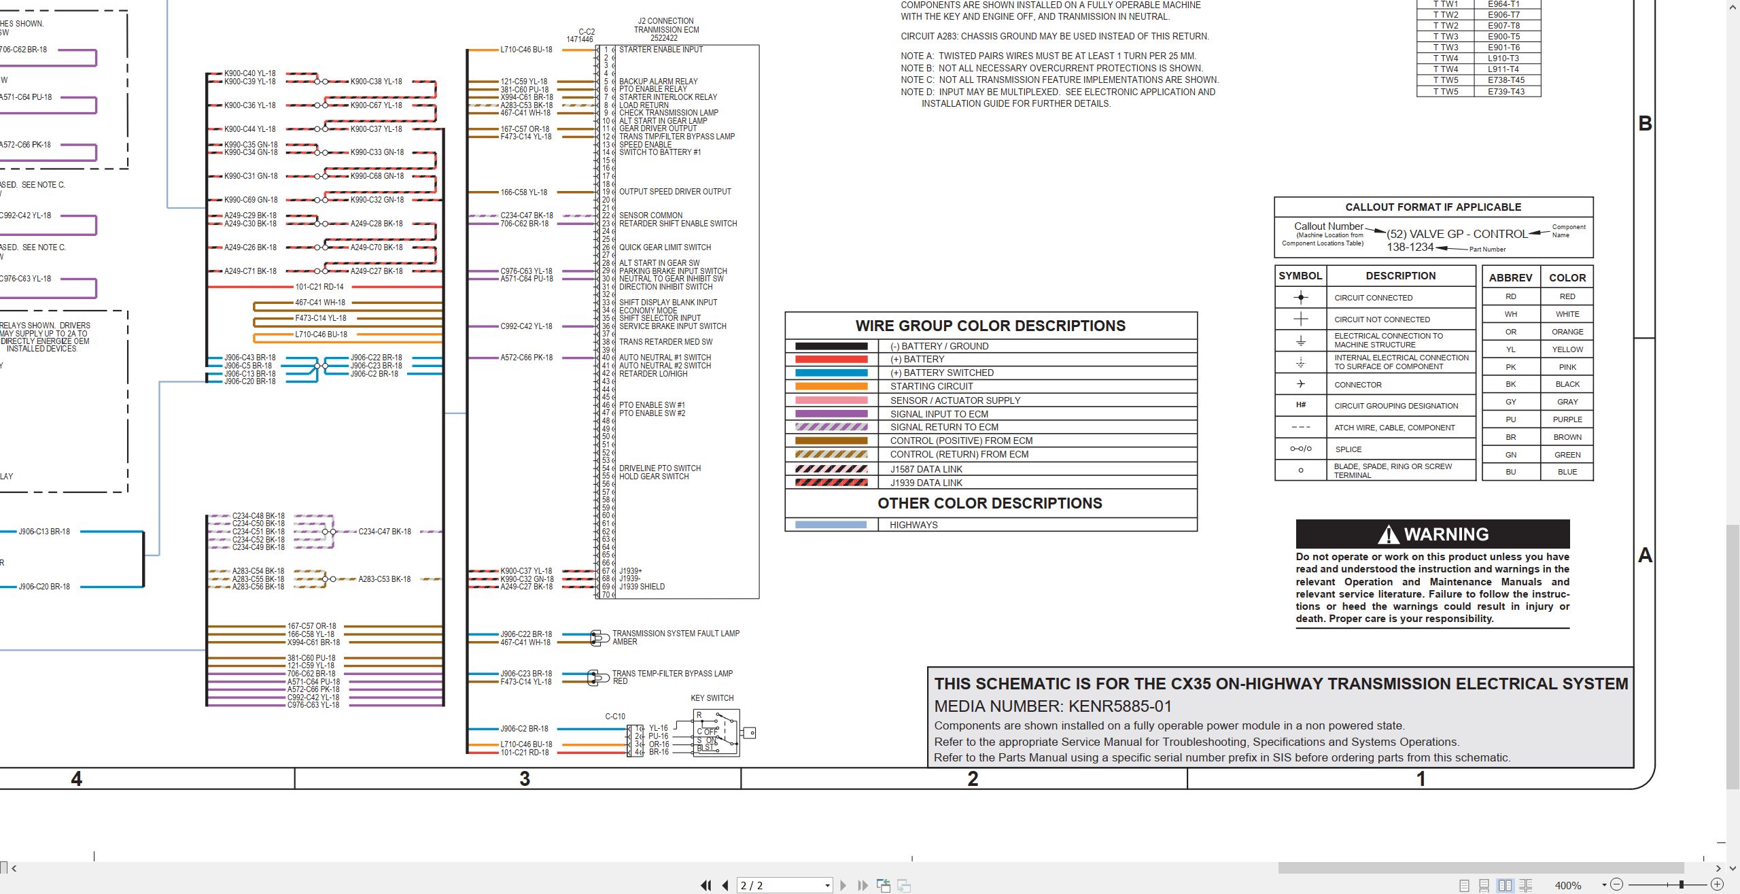Click 'OUTPUT SPEED DRIVER OUTPUT' label
The width and height of the screenshot is (1740, 894).
pyautogui.click(x=675, y=192)
